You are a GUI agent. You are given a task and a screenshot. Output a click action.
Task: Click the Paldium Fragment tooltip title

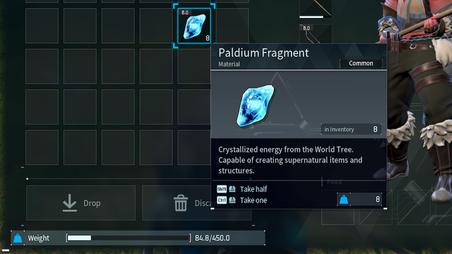pyautogui.click(x=264, y=53)
